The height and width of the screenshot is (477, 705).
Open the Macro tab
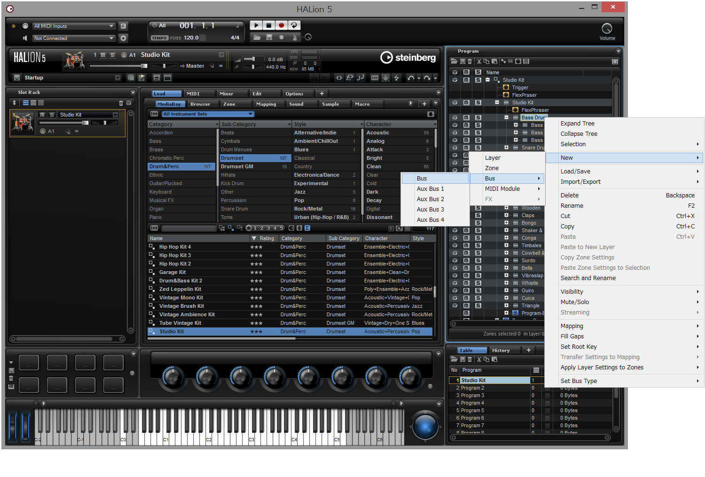pos(368,104)
